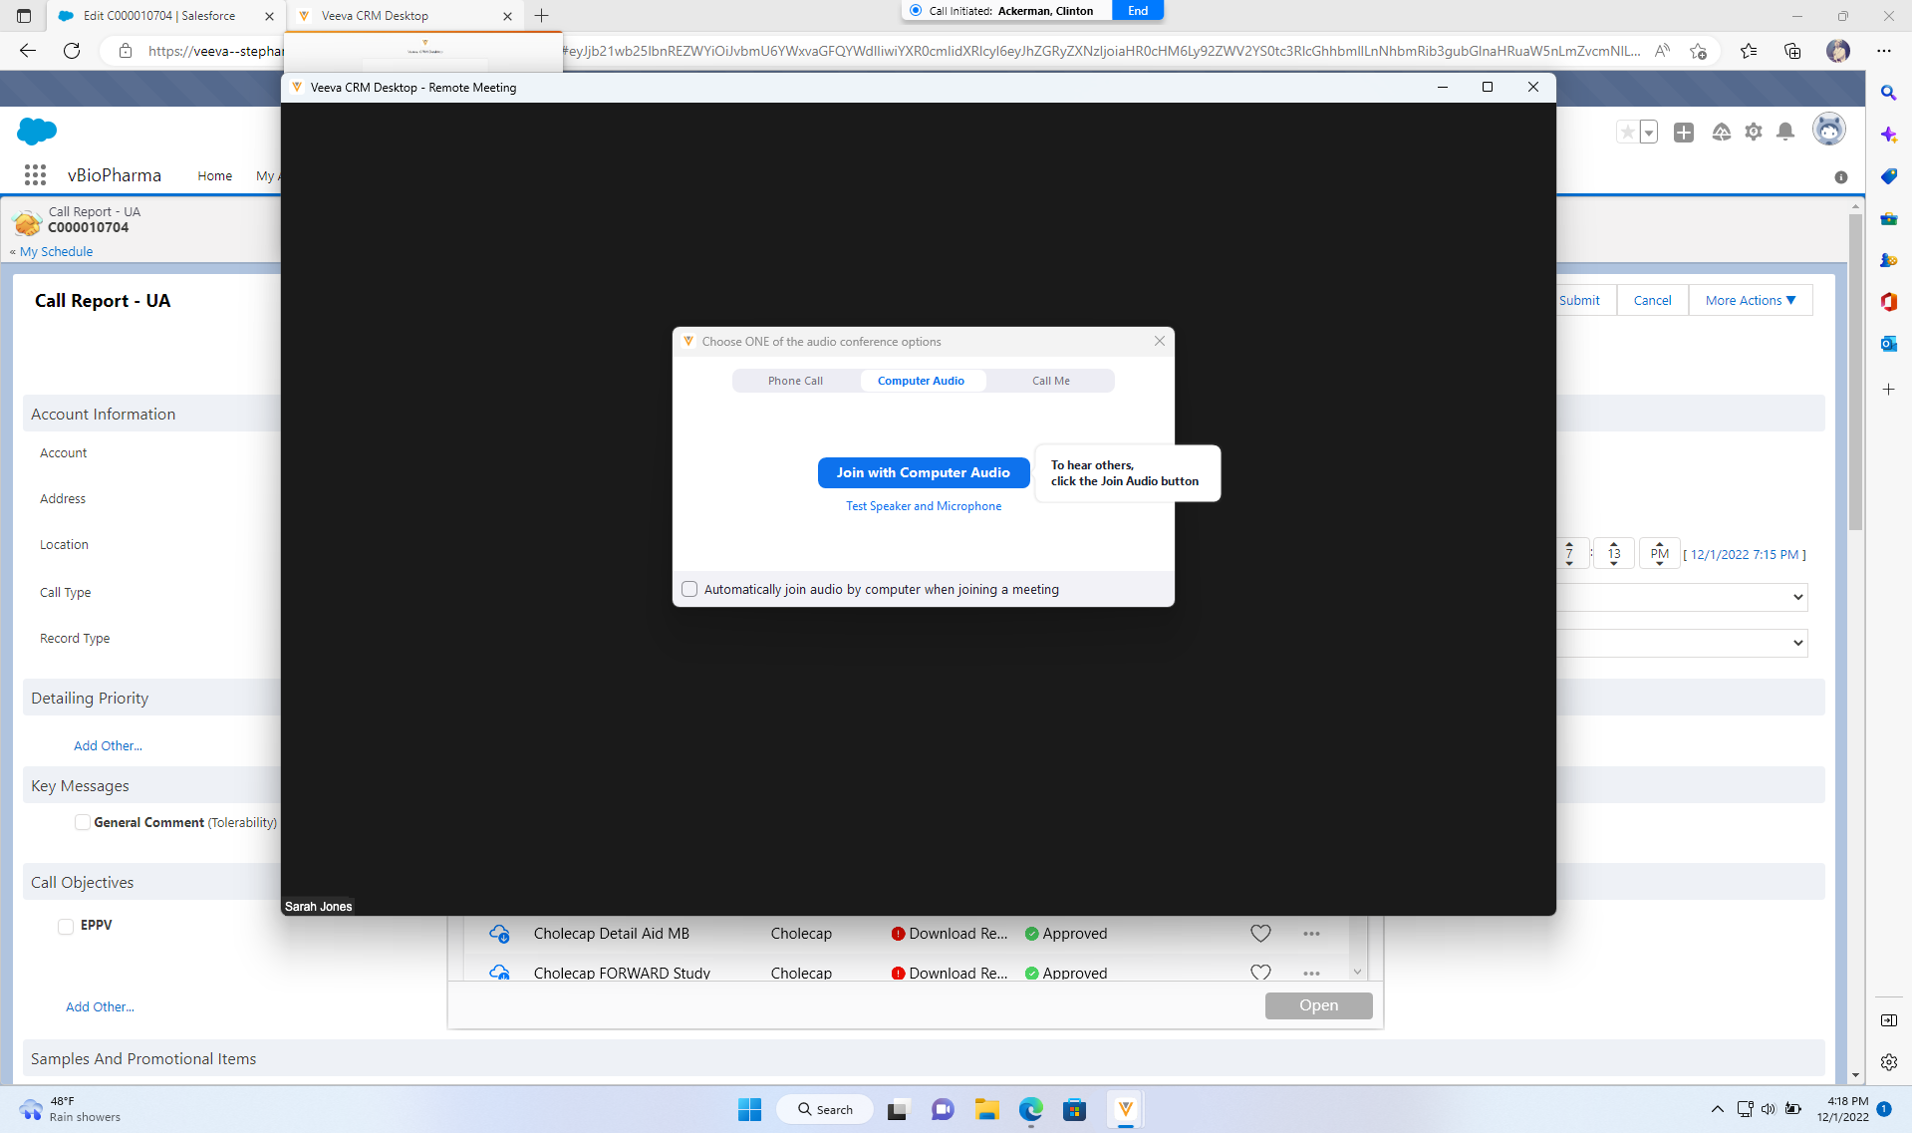Click the Salesforce cloud logo
The height and width of the screenshot is (1133, 1912).
37,131
